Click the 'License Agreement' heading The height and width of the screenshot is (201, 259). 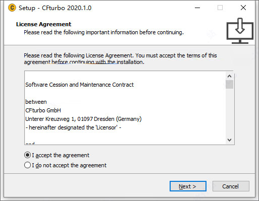(43, 24)
